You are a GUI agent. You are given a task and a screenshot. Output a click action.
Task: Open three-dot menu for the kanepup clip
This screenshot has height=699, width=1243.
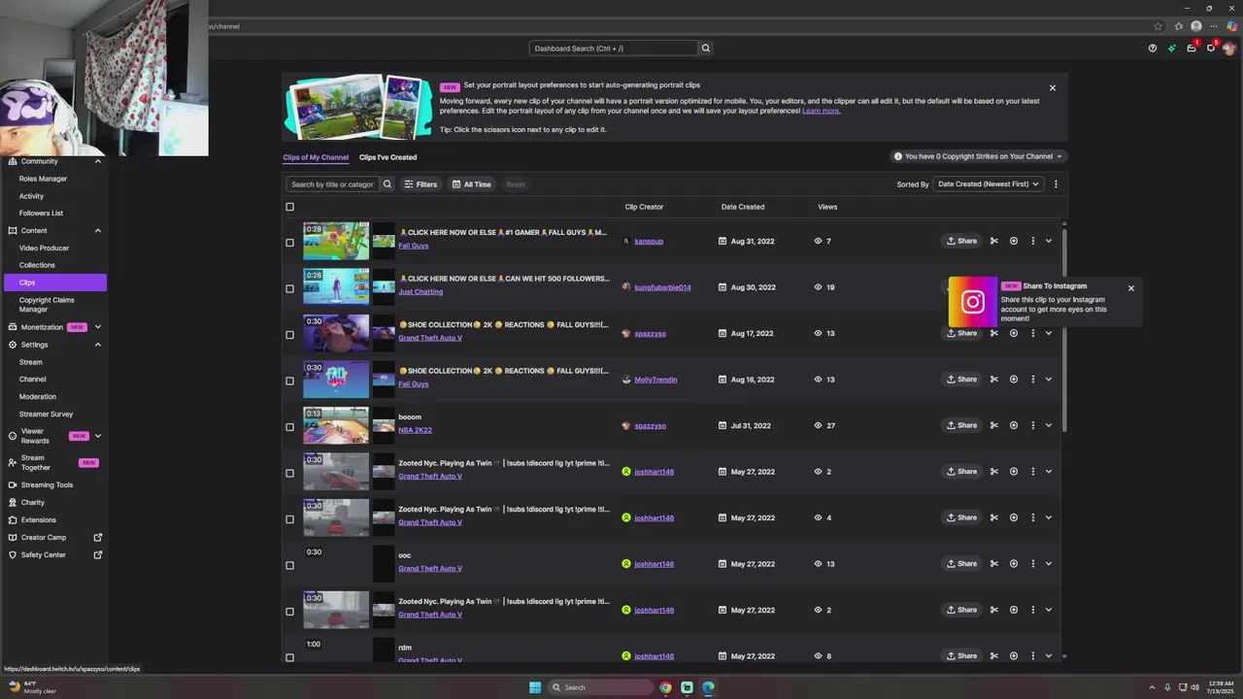coord(1033,241)
